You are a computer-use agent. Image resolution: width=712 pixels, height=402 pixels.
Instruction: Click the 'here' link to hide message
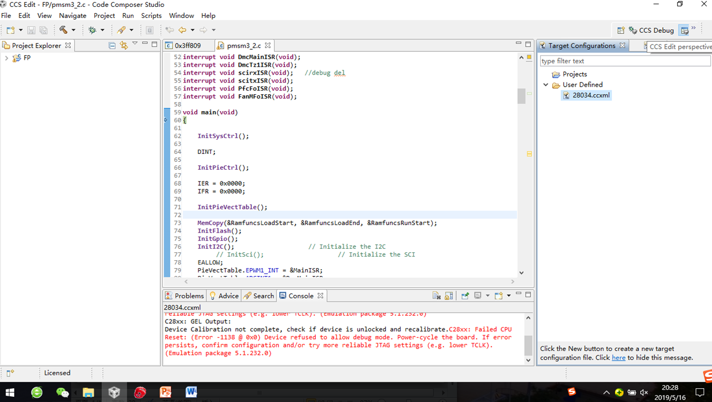(618, 358)
